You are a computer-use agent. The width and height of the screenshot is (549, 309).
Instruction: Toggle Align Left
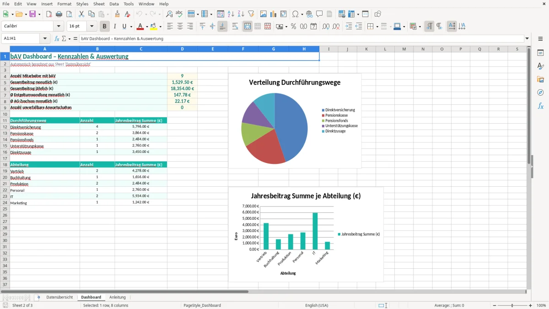(x=170, y=27)
